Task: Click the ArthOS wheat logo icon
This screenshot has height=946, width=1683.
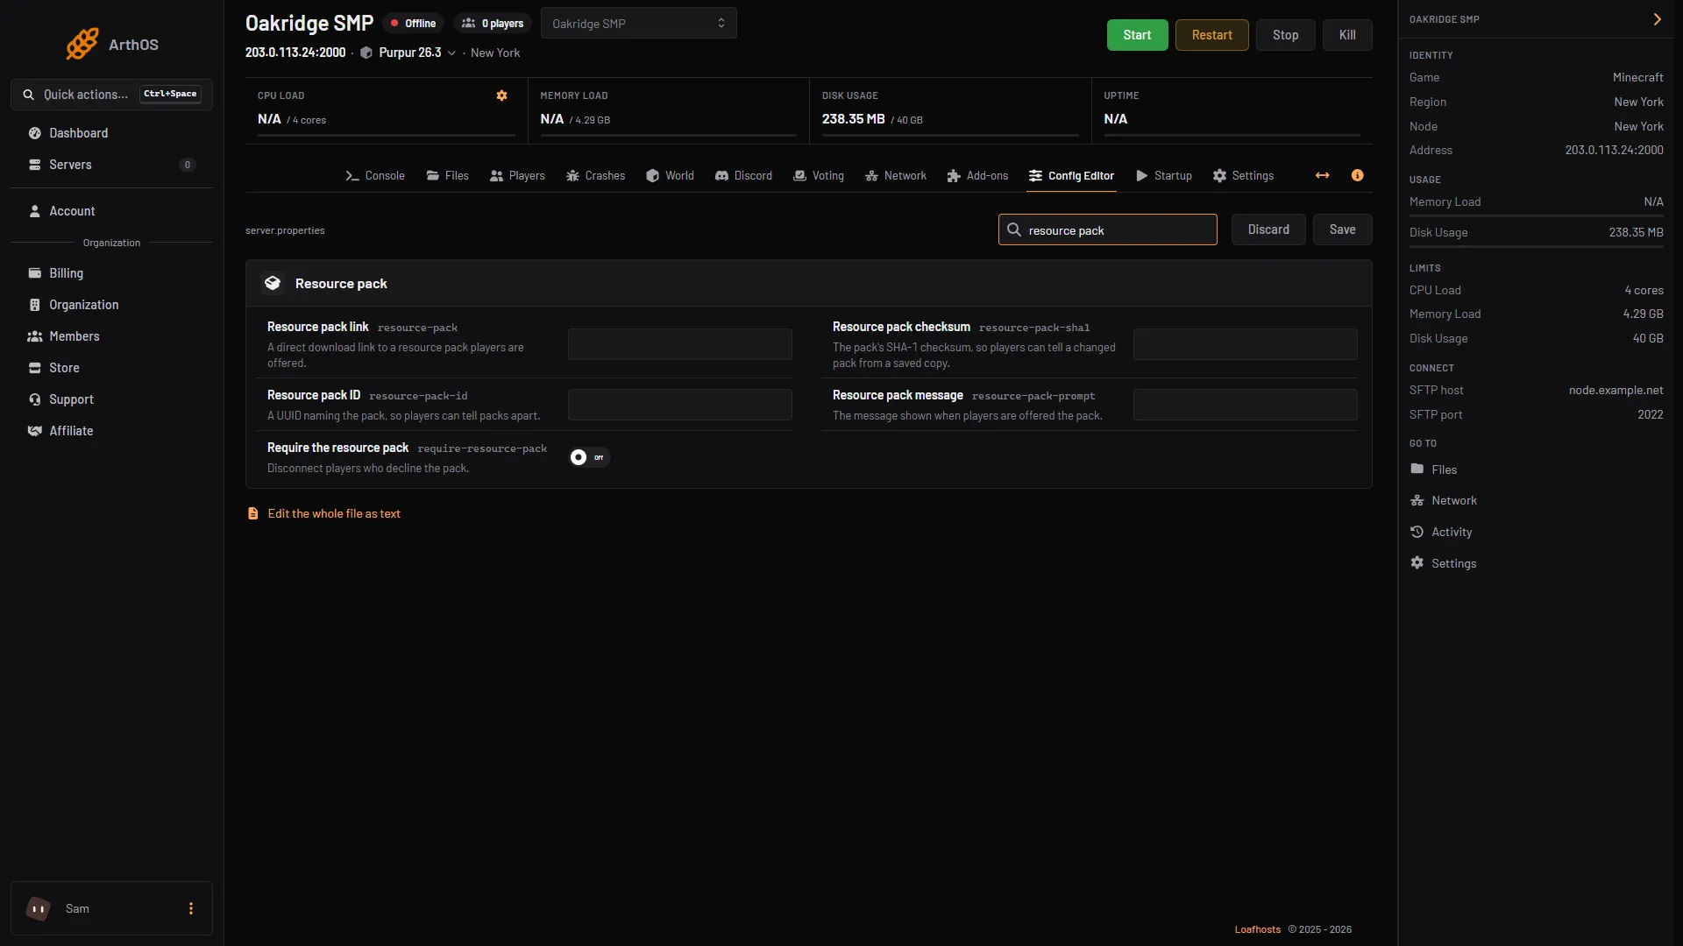Action: tap(82, 44)
